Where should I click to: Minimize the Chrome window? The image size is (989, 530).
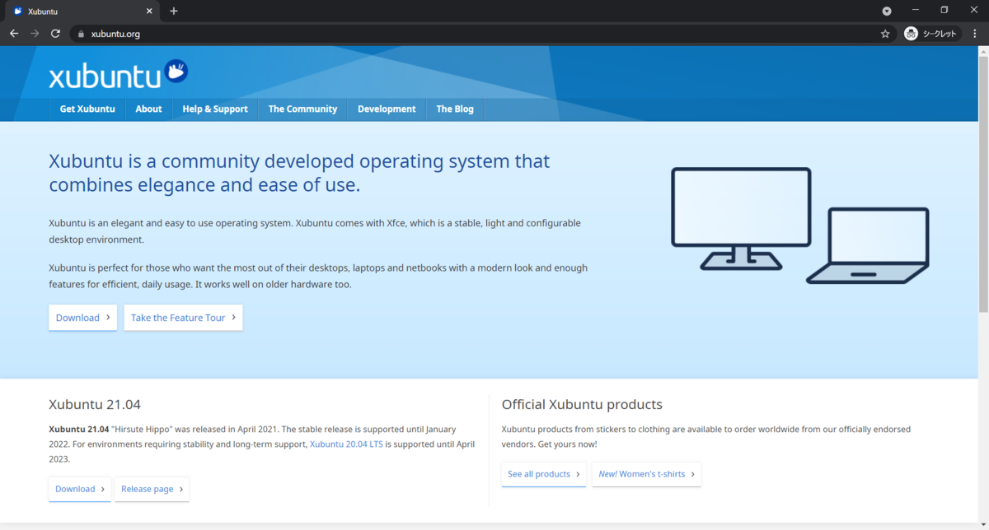point(916,11)
